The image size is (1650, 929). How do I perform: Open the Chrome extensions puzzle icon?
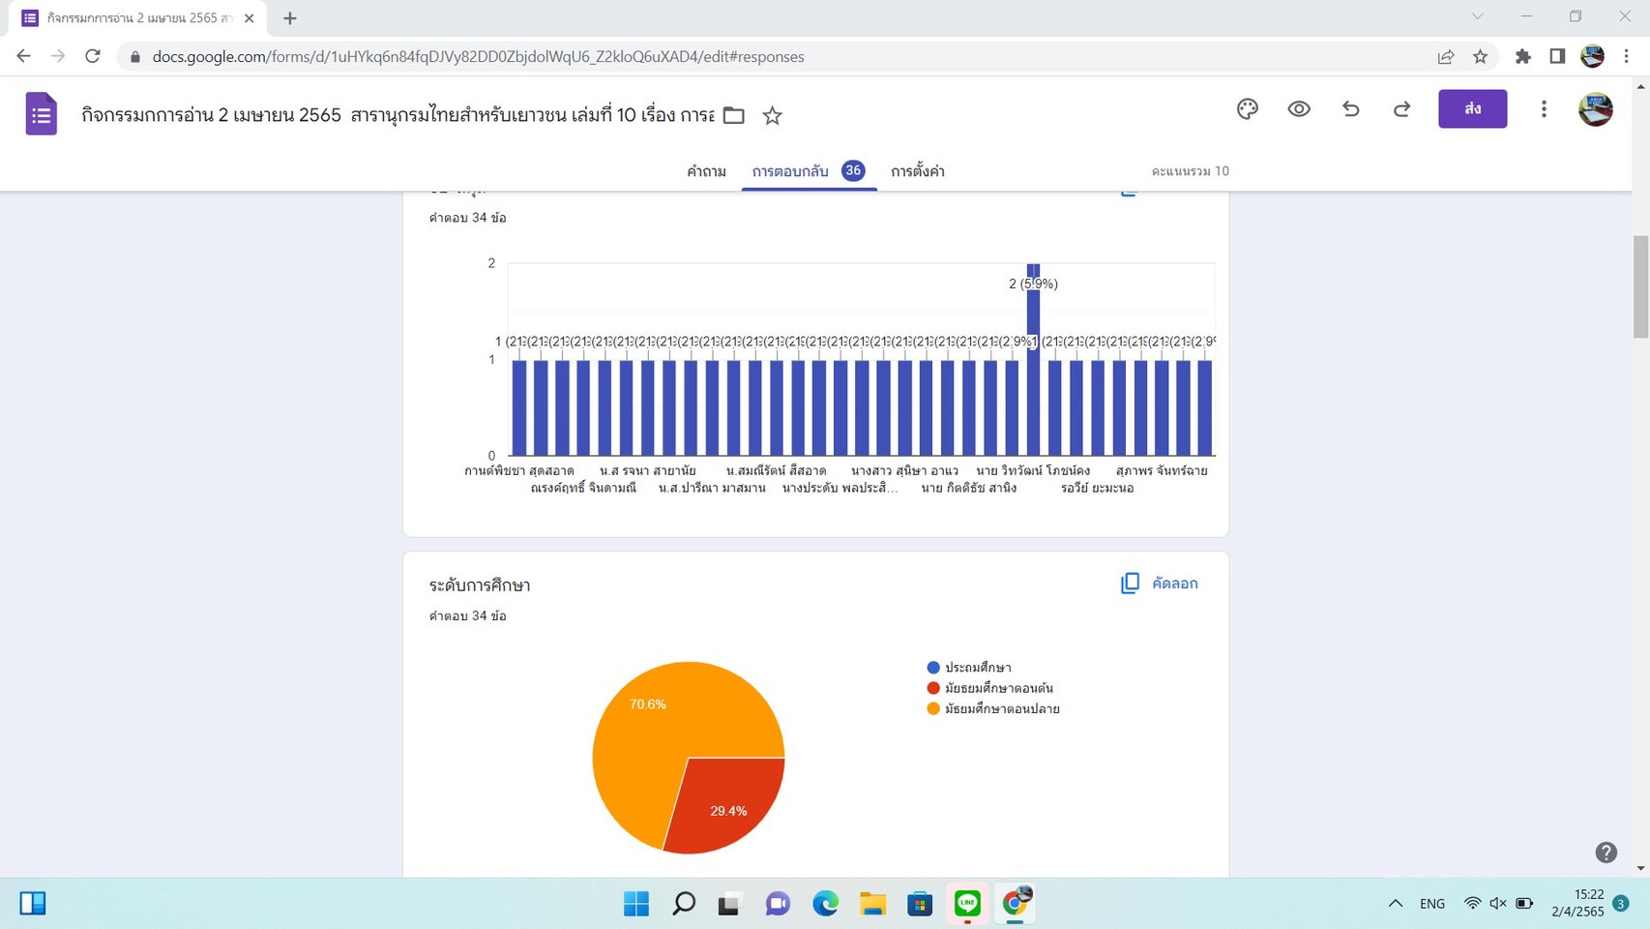pos(1522,57)
